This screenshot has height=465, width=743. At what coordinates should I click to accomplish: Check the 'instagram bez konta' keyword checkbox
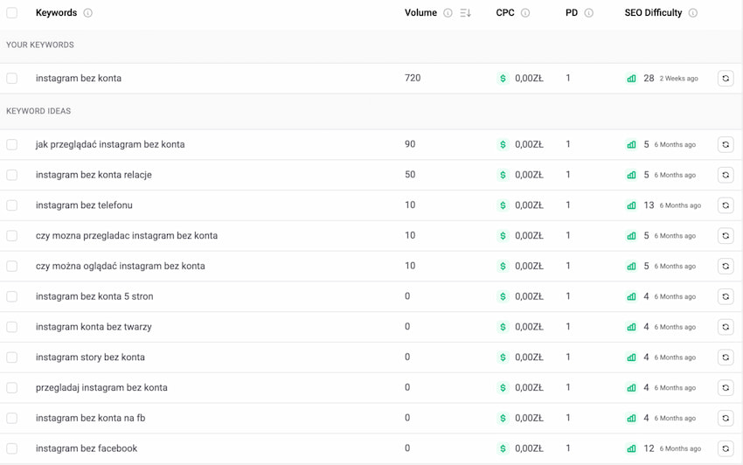(12, 78)
